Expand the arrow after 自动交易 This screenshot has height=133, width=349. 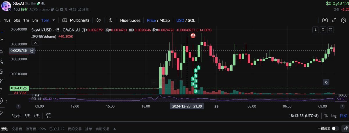[x=115, y=129]
